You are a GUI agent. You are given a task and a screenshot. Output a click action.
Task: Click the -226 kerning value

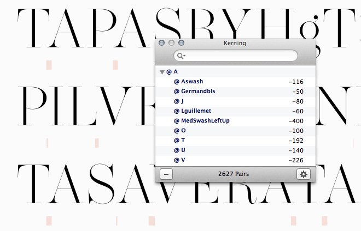296,160
